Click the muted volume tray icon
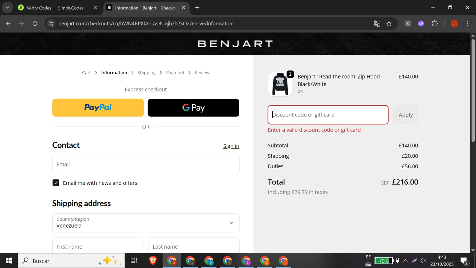This screenshot has width=476, height=268. (x=423, y=261)
